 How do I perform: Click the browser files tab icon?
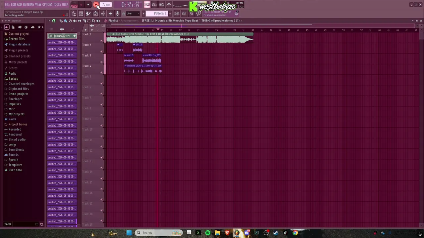(13, 27)
